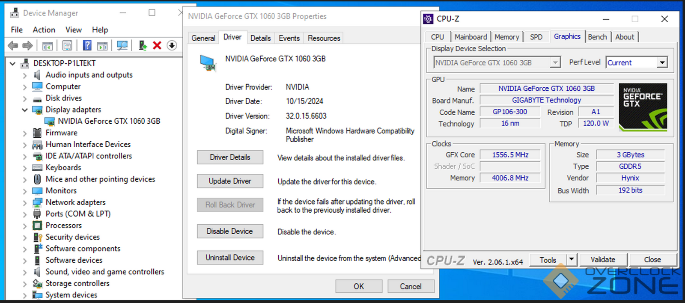This screenshot has width=685, height=303.
Task: Open the Help menu in Device Manager
Action: [100, 30]
